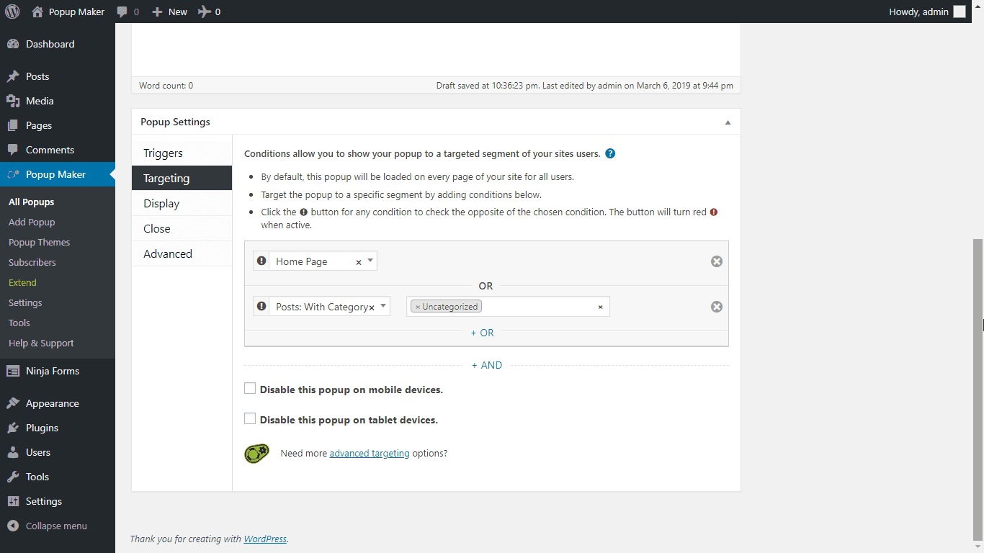This screenshot has width=984, height=553.
Task: Click the blue help question icon
Action: pos(610,153)
